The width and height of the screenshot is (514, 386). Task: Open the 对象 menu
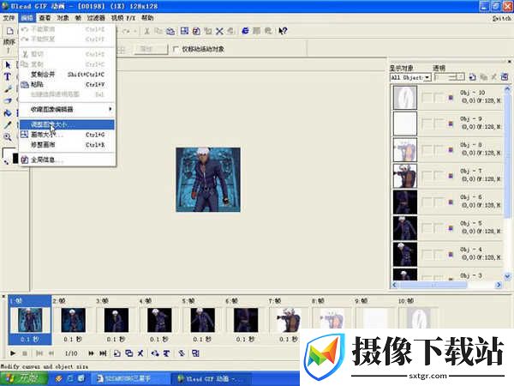point(63,18)
